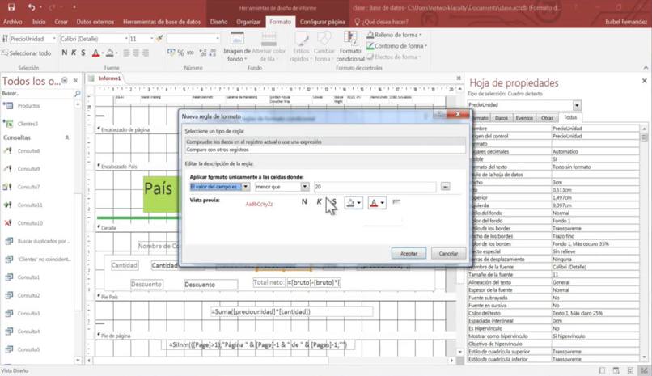
Task: Collapse the navigation pane with double chevron
Action: (75, 81)
